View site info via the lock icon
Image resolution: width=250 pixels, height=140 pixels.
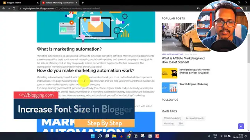(x=20, y=9)
